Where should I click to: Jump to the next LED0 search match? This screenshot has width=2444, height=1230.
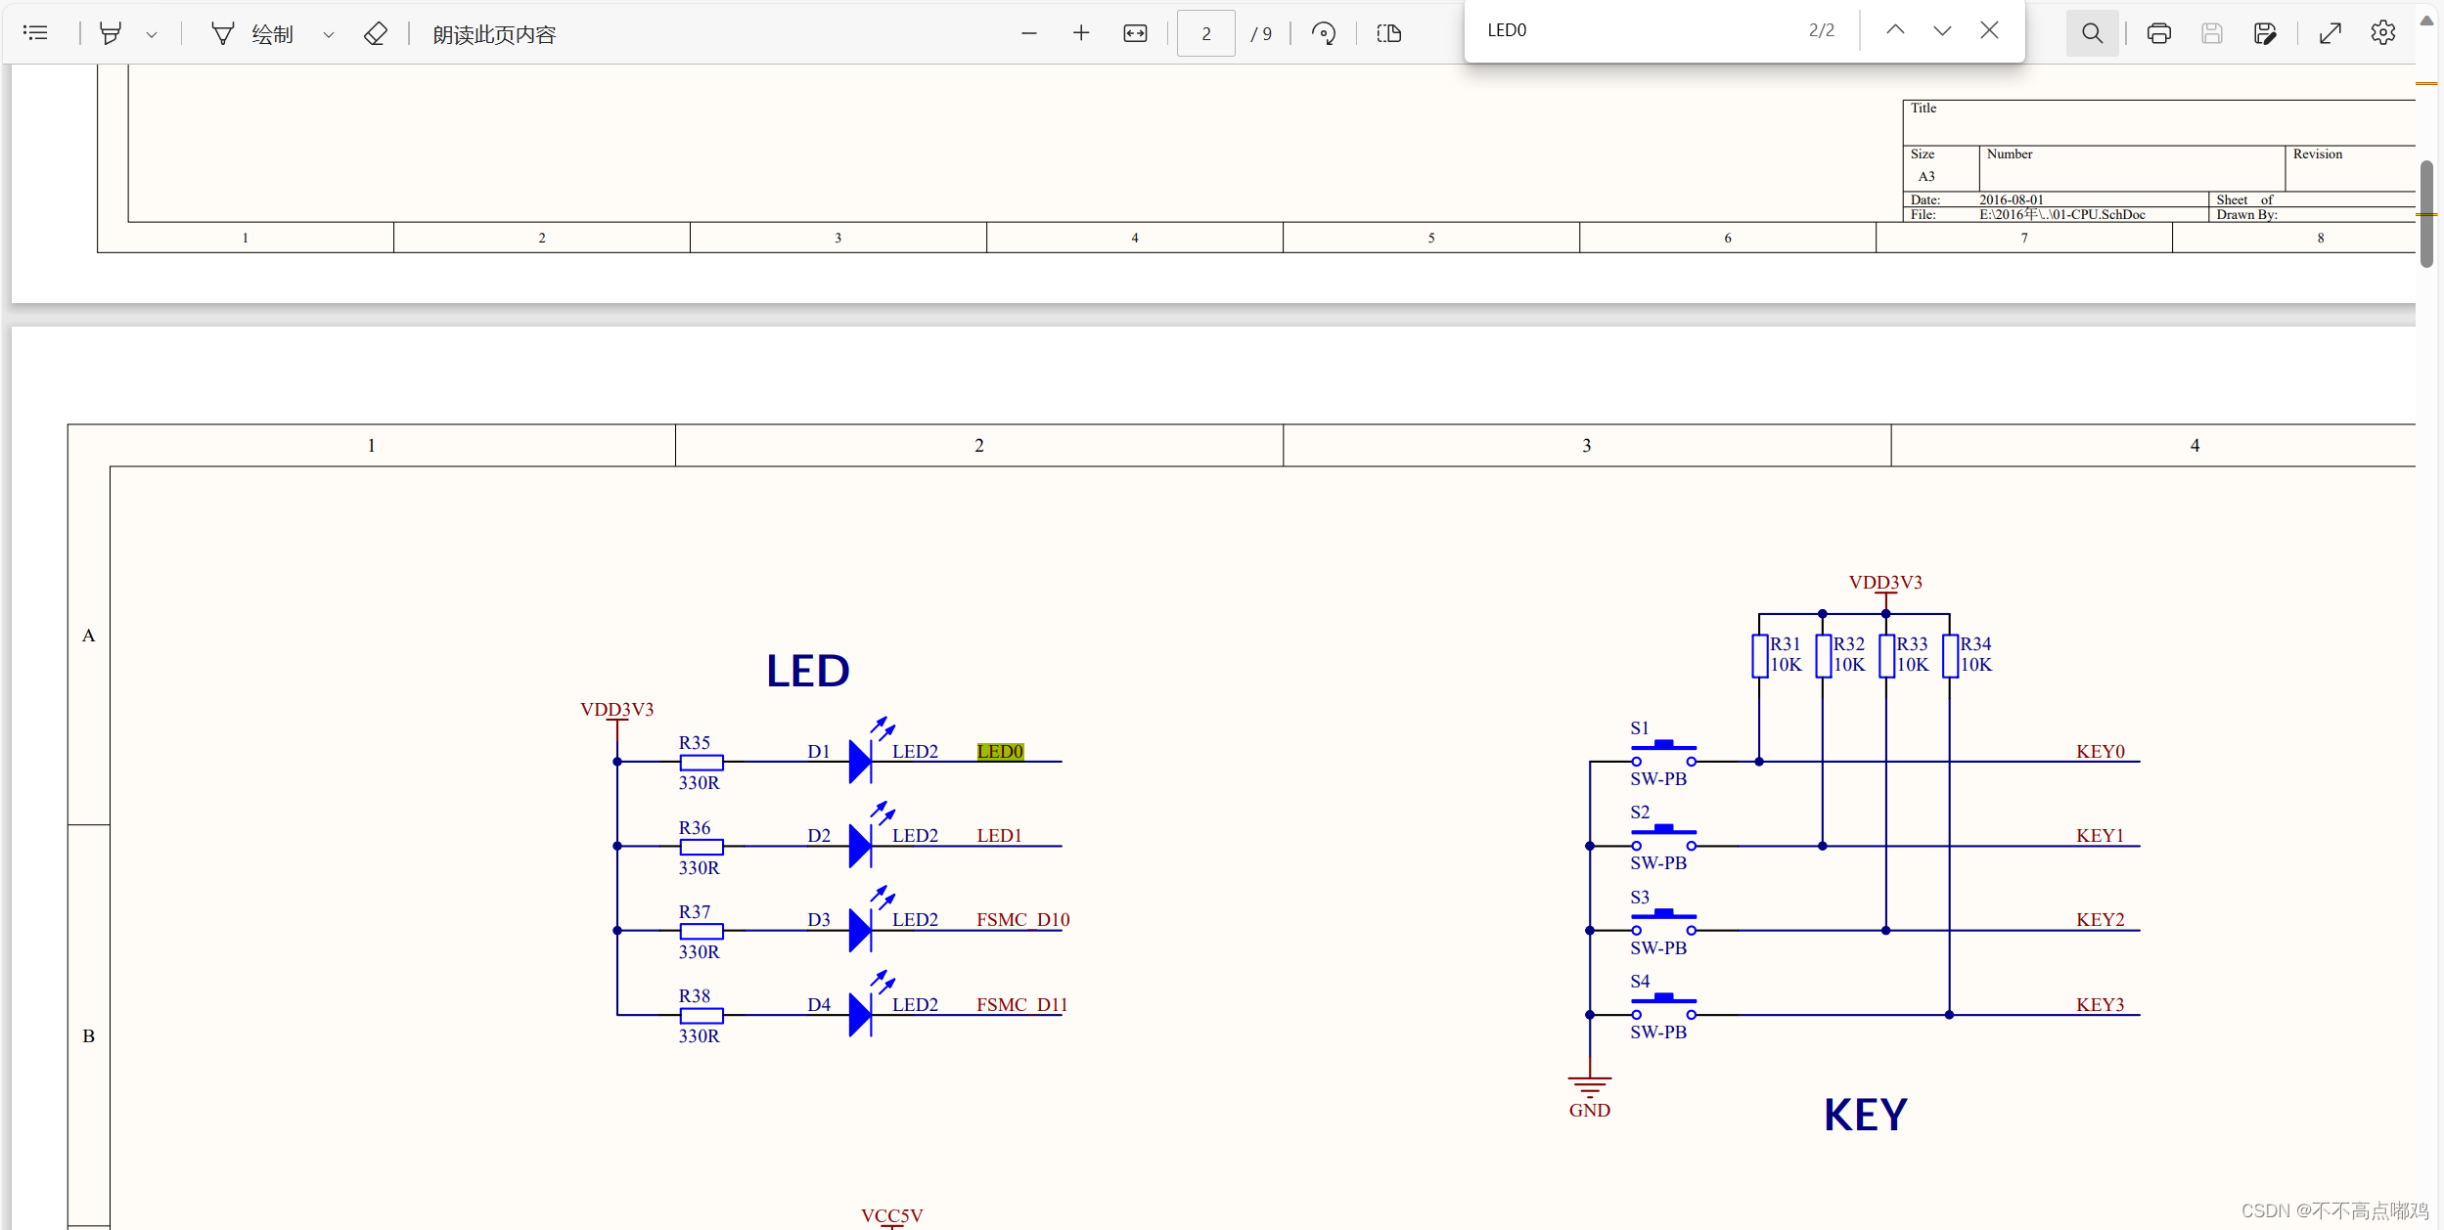click(1941, 29)
